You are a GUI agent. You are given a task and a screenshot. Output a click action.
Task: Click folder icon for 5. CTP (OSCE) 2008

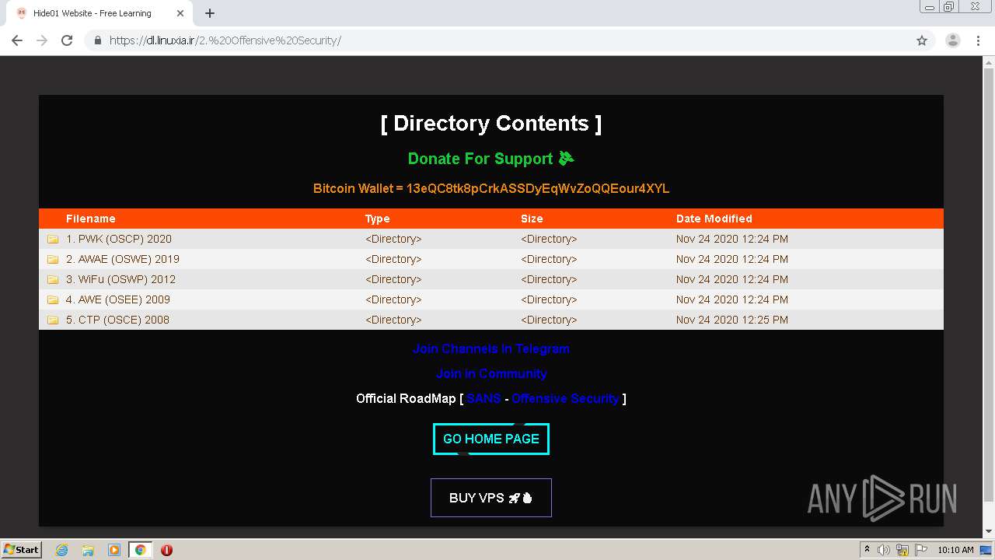coord(53,320)
